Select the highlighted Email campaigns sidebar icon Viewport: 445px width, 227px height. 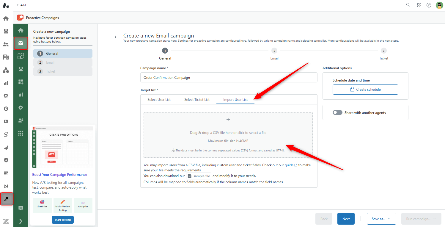(x=21, y=43)
